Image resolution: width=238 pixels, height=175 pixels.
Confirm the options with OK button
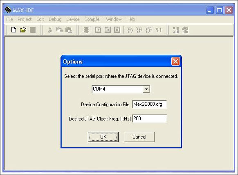[103, 137]
